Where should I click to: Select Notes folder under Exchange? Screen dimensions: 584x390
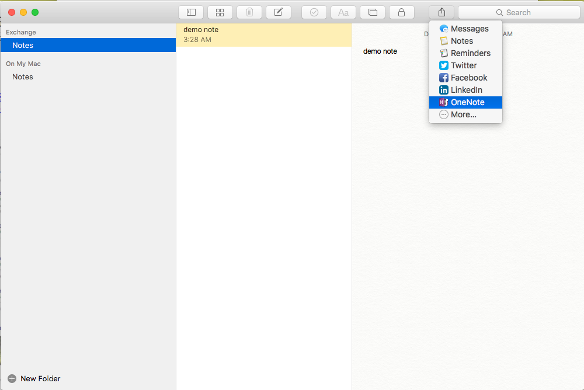[88, 45]
